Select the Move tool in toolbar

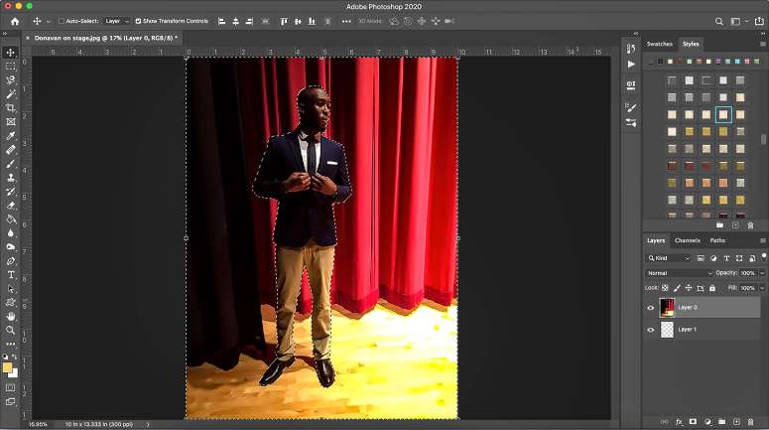tap(11, 53)
